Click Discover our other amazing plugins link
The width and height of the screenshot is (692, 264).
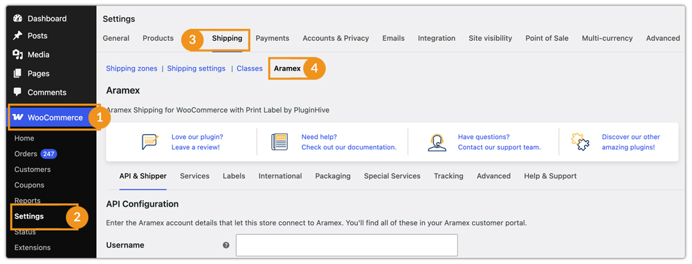(631, 142)
